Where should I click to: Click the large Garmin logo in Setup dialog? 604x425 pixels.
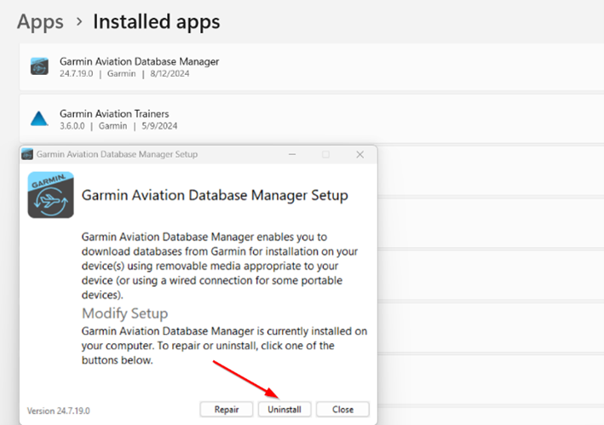point(50,195)
